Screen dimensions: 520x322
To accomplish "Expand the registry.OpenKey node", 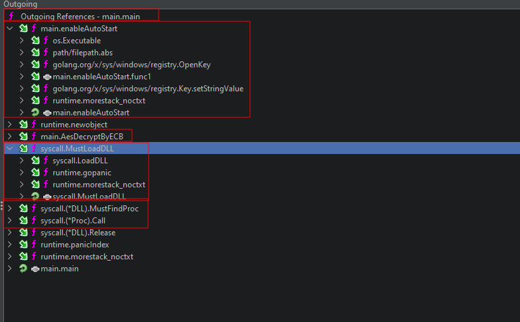I will (x=21, y=65).
